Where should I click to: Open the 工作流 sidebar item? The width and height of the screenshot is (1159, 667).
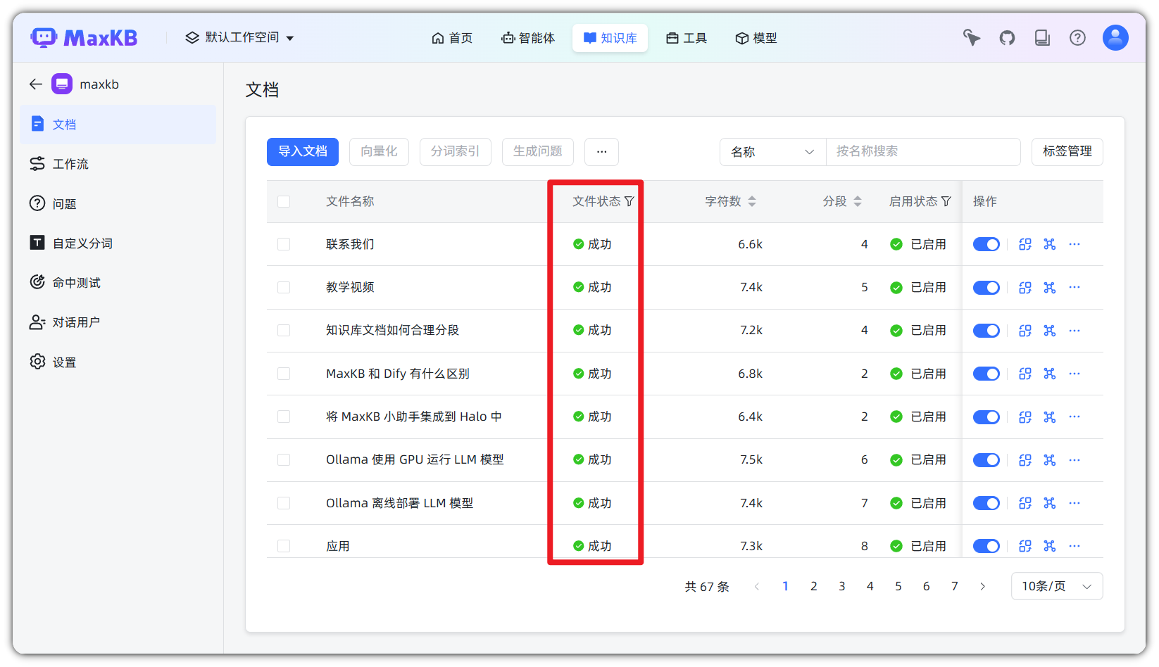(x=118, y=164)
